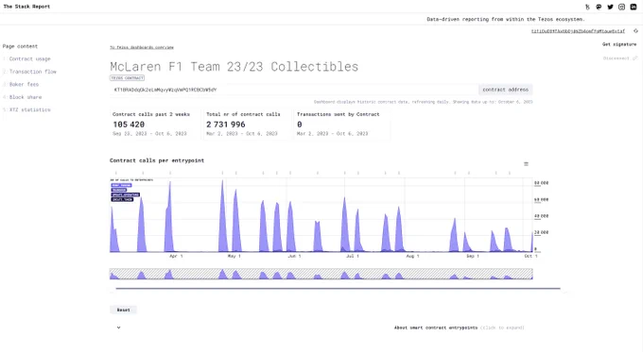Jump to Contract usage section
The width and height of the screenshot is (643, 352).
coord(29,59)
